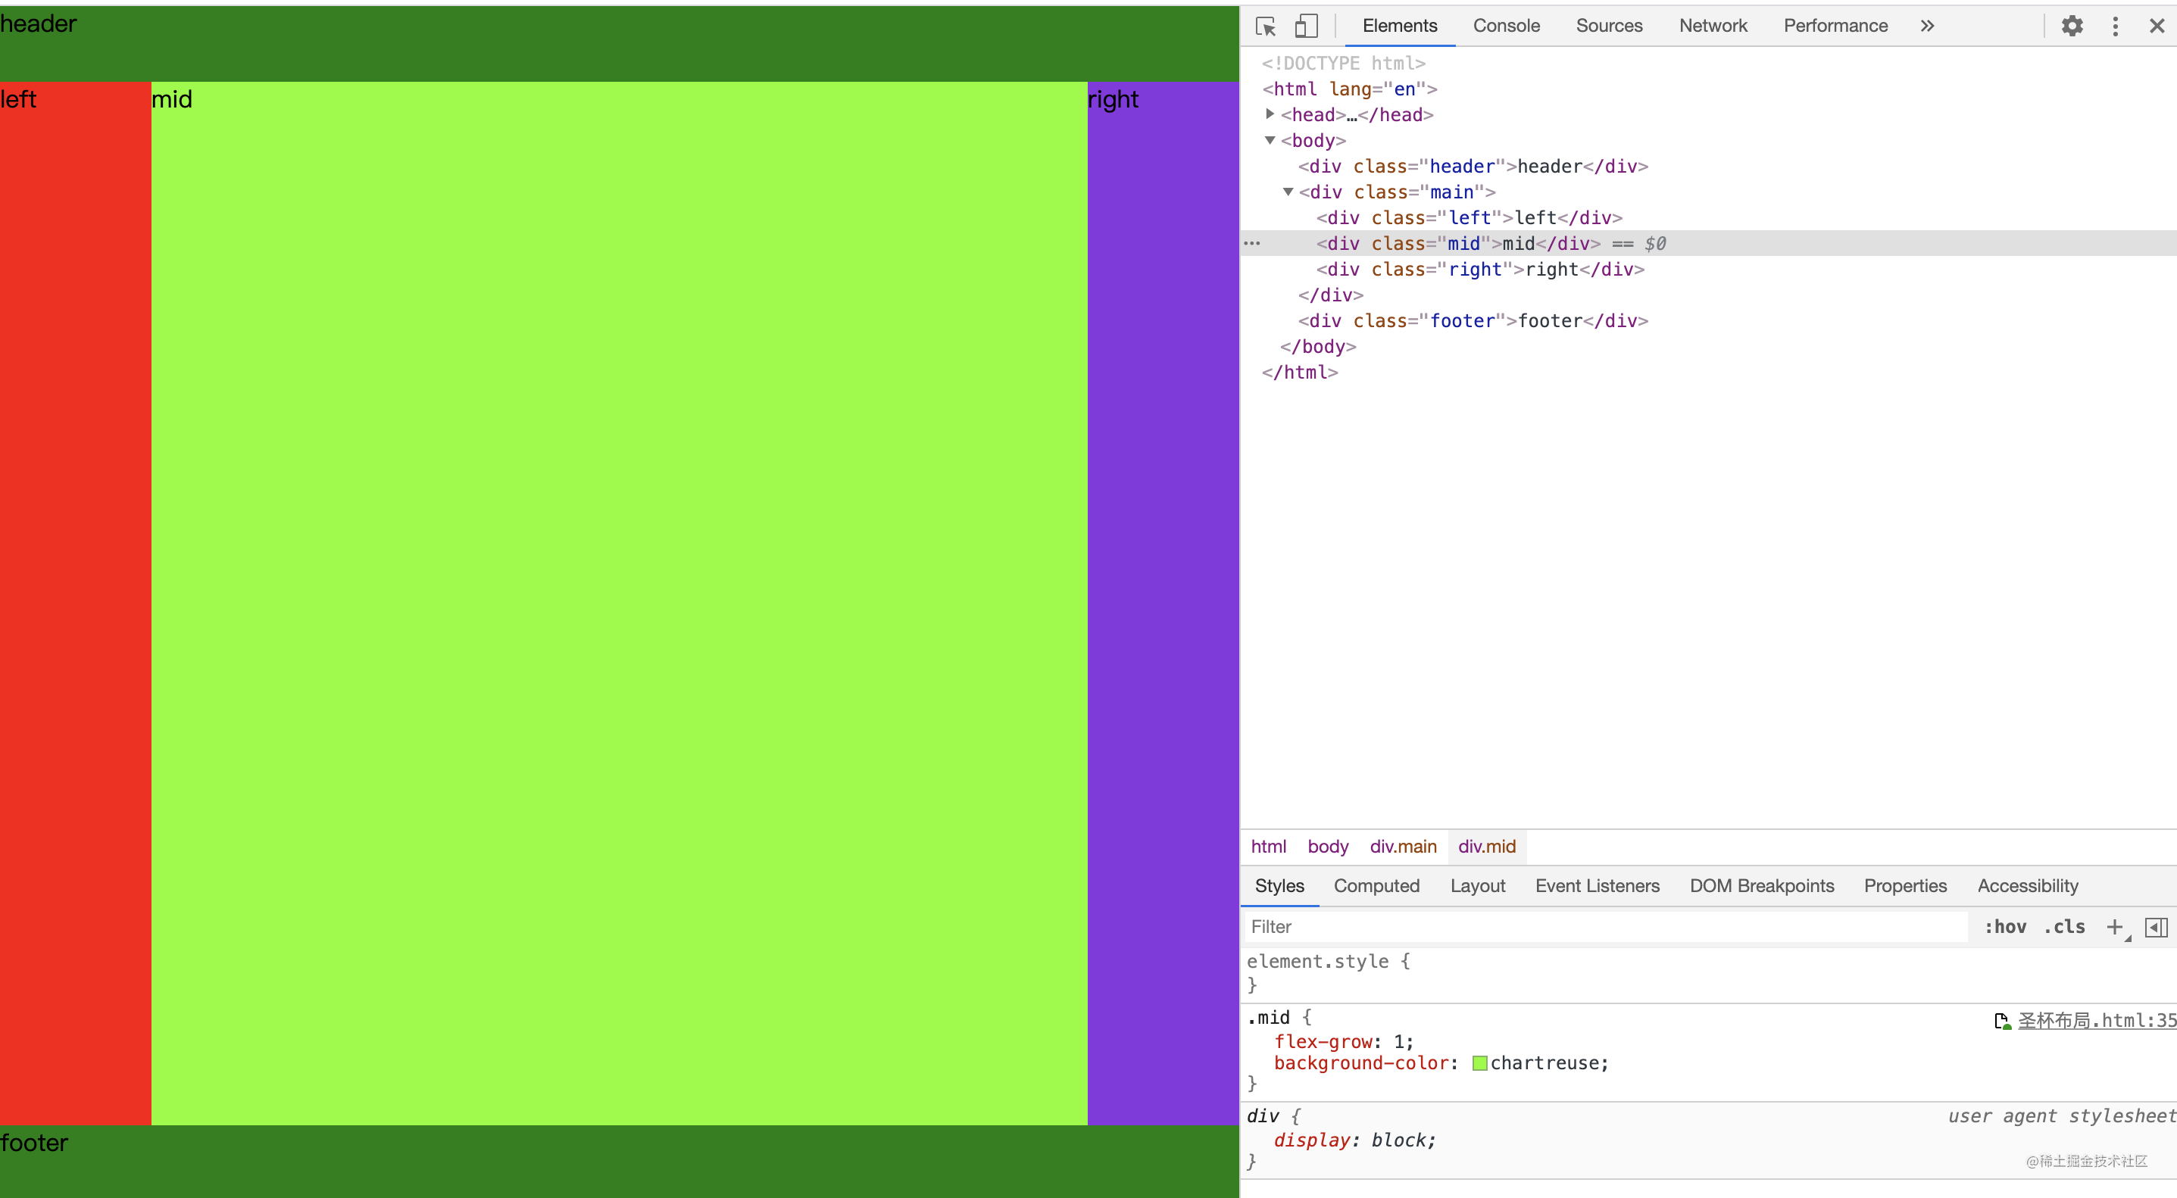Open the DevTools three-dot menu
Screen dimensions: 2177x1198
(2116, 27)
